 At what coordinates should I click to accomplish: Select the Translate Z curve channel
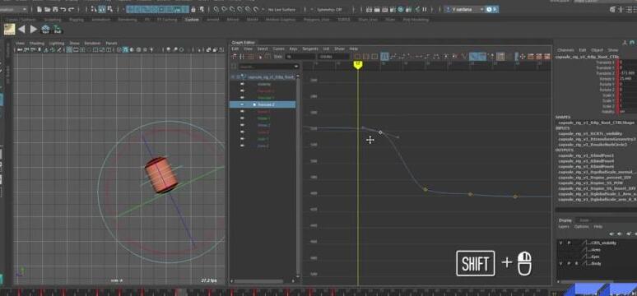click(x=267, y=104)
